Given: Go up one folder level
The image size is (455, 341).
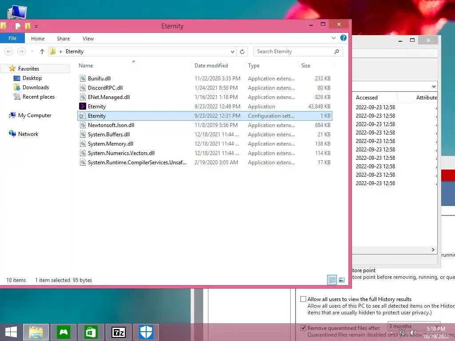Looking at the screenshot, I should click(42, 52).
